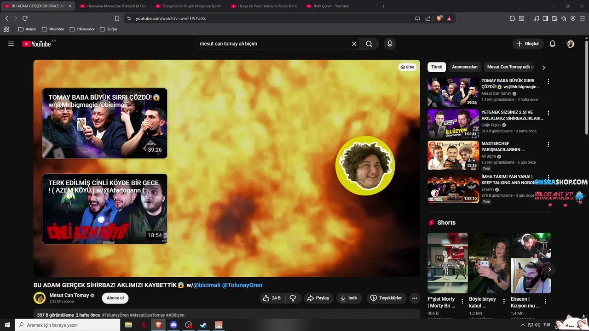Open options for MASTERCHEF YARIŞMACILARININ video

[x=548, y=144]
